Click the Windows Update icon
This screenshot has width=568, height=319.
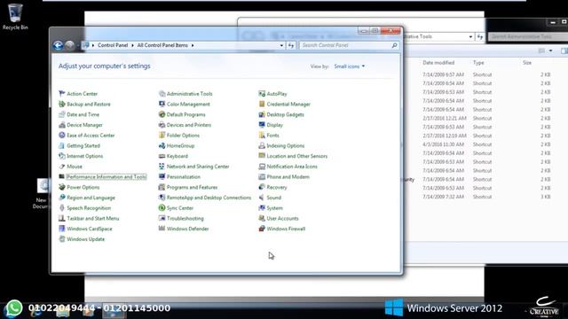point(62,239)
